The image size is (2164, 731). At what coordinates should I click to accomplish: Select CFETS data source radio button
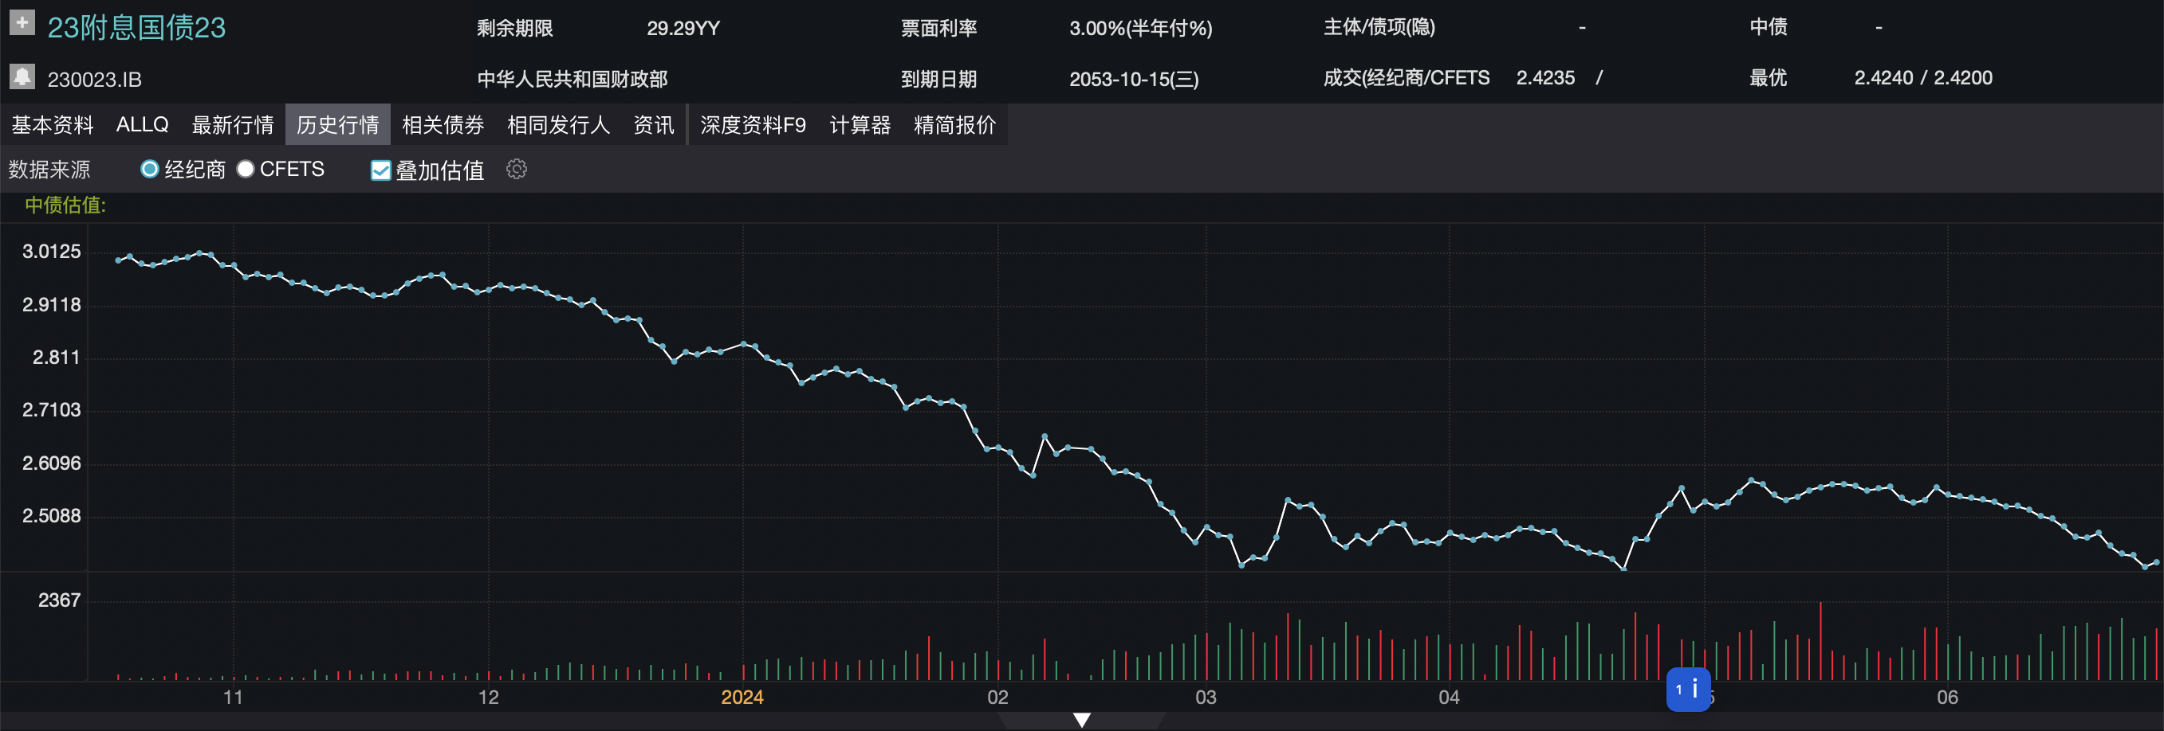(246, 170)
